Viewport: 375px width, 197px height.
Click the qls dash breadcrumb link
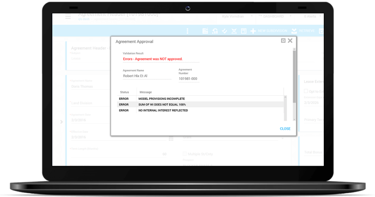(x=84, y=19)
